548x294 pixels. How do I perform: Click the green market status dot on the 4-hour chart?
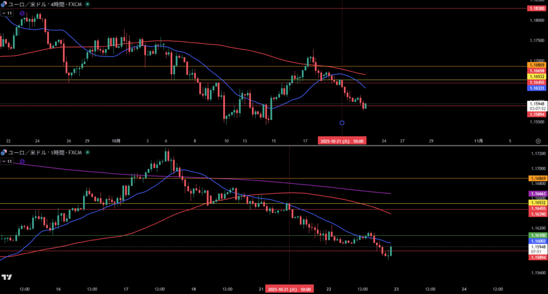pos(88,4)
